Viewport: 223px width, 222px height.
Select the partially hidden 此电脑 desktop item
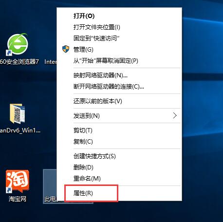(x=50, y=186)
